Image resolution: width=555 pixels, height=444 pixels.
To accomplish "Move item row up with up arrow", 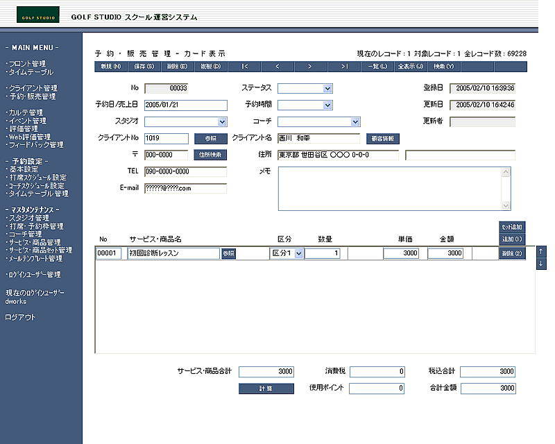I will click(541, 251).
